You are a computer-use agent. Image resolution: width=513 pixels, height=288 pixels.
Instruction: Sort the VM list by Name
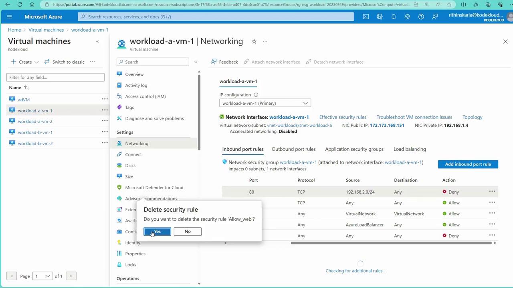click(x=19, y=87)
